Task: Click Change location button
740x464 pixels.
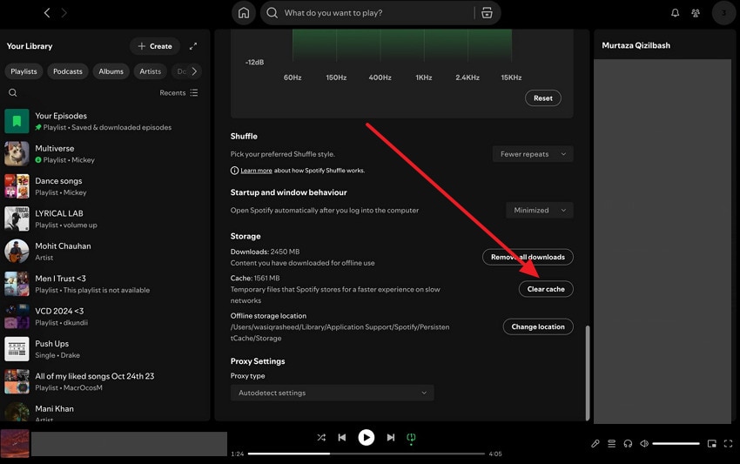Action: [x=538, y=326]
